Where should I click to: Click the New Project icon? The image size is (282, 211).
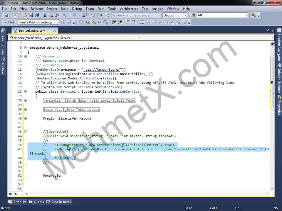point(6,15)
